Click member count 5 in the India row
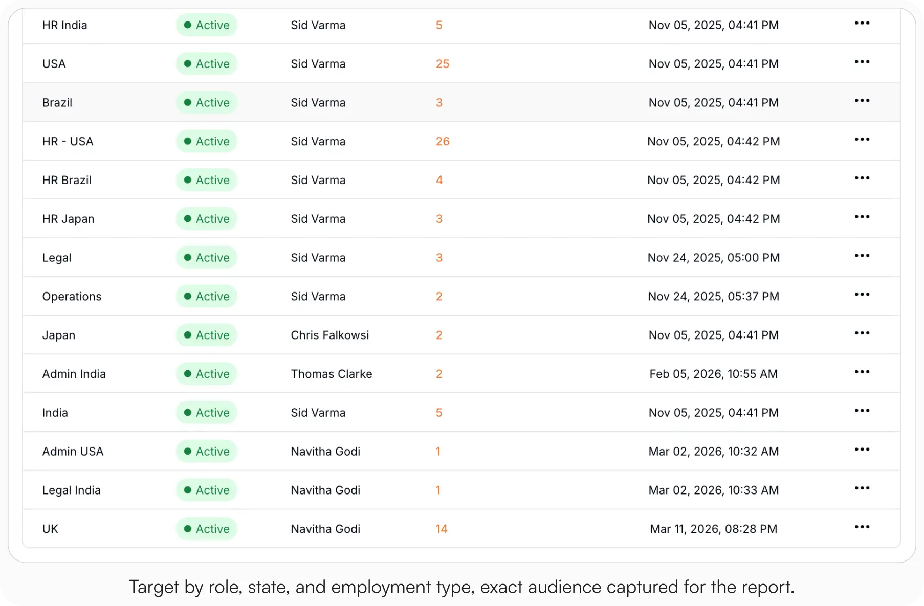Image resolution: width=924 pixels, height=606 pixels. [x=439, y=413]
